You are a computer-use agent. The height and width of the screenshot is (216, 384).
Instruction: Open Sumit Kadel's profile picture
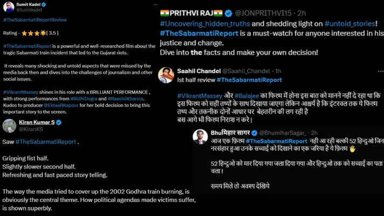click(9, 7)
